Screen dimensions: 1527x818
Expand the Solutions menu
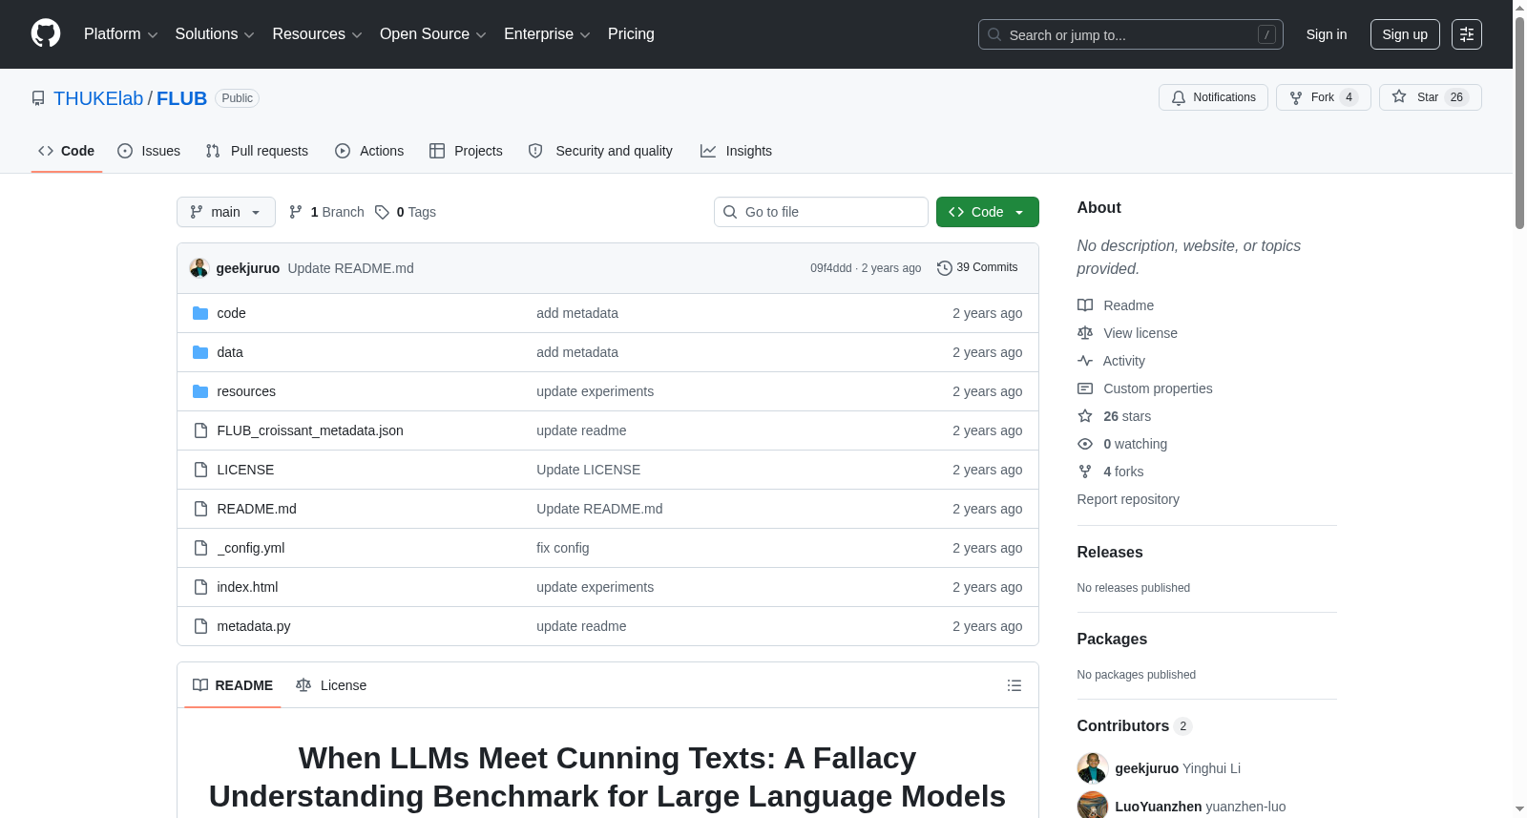(215, 34)
